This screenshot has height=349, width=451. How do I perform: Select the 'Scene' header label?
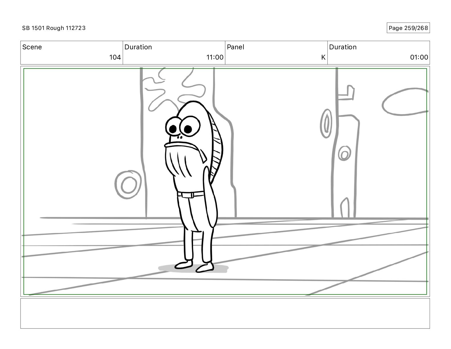[x=32, y=47]
